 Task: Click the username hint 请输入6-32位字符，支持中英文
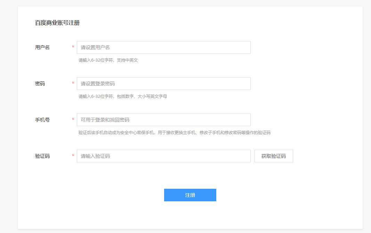coord(108,60)
